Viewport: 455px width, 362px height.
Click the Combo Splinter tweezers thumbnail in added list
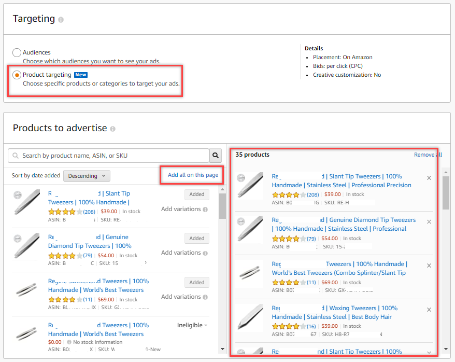click(x=250, y=273)
